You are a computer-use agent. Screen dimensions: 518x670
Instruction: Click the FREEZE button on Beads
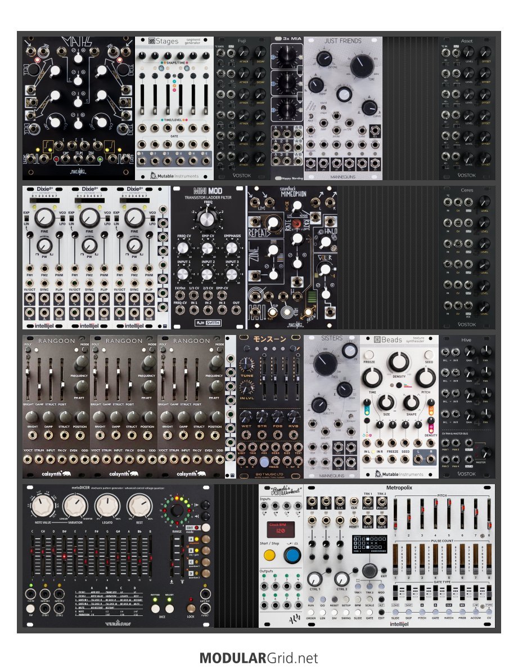click(370, 356)
